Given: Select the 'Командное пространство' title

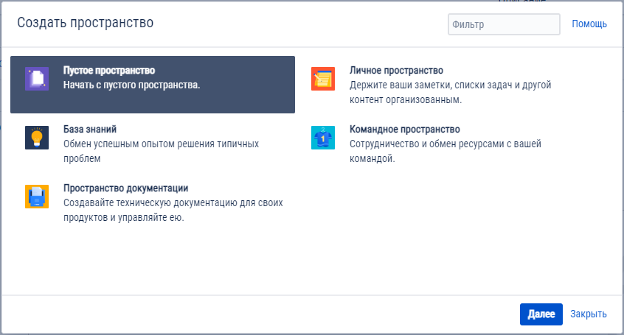Looking at the screenshot, I should click(x=404, y=130).
